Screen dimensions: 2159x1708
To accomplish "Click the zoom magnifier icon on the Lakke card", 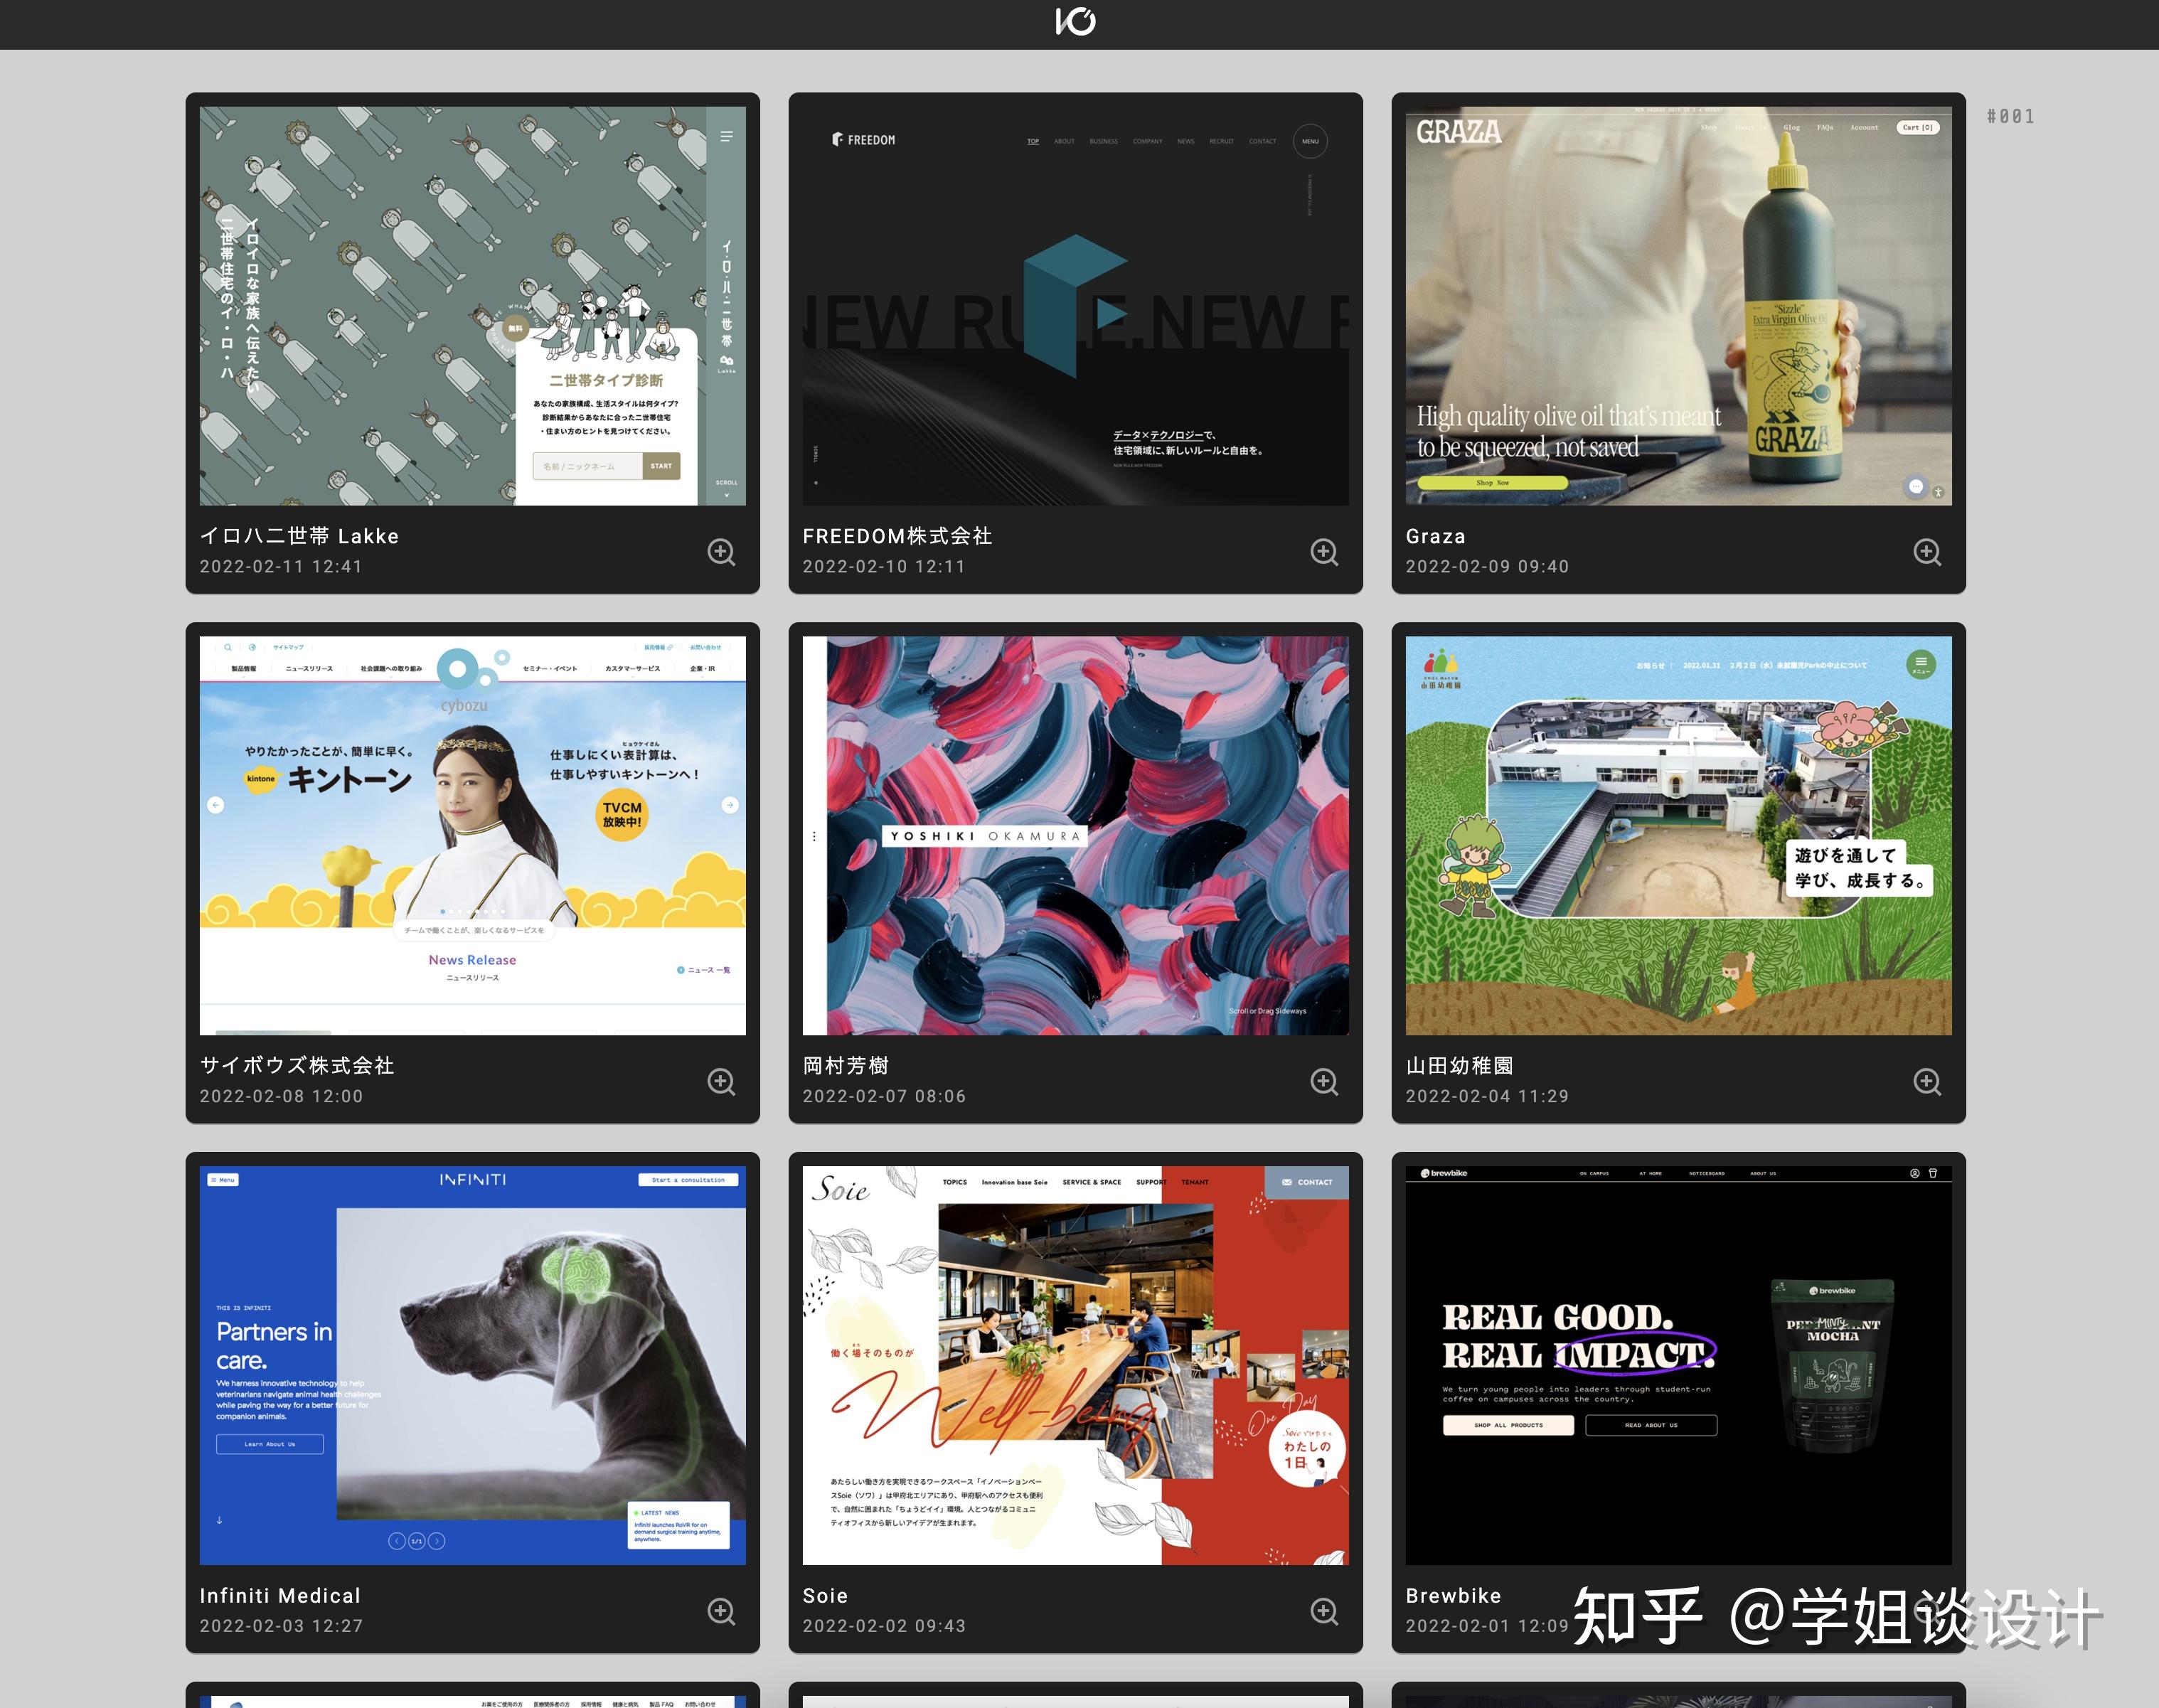I will [722, 552].
